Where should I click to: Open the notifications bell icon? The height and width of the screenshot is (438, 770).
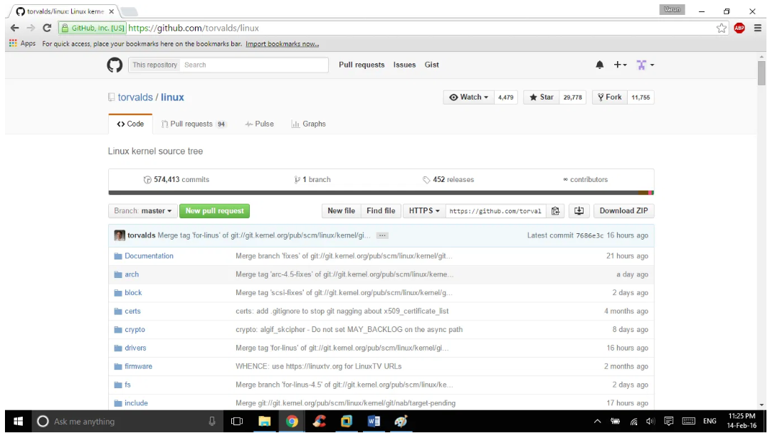(599, 65)
